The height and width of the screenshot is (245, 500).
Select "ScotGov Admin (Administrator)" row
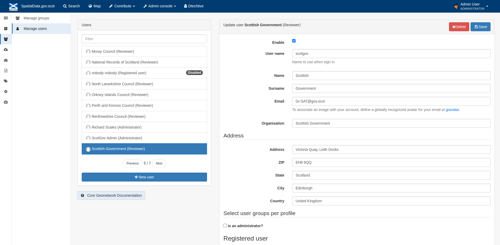[144, 138]
